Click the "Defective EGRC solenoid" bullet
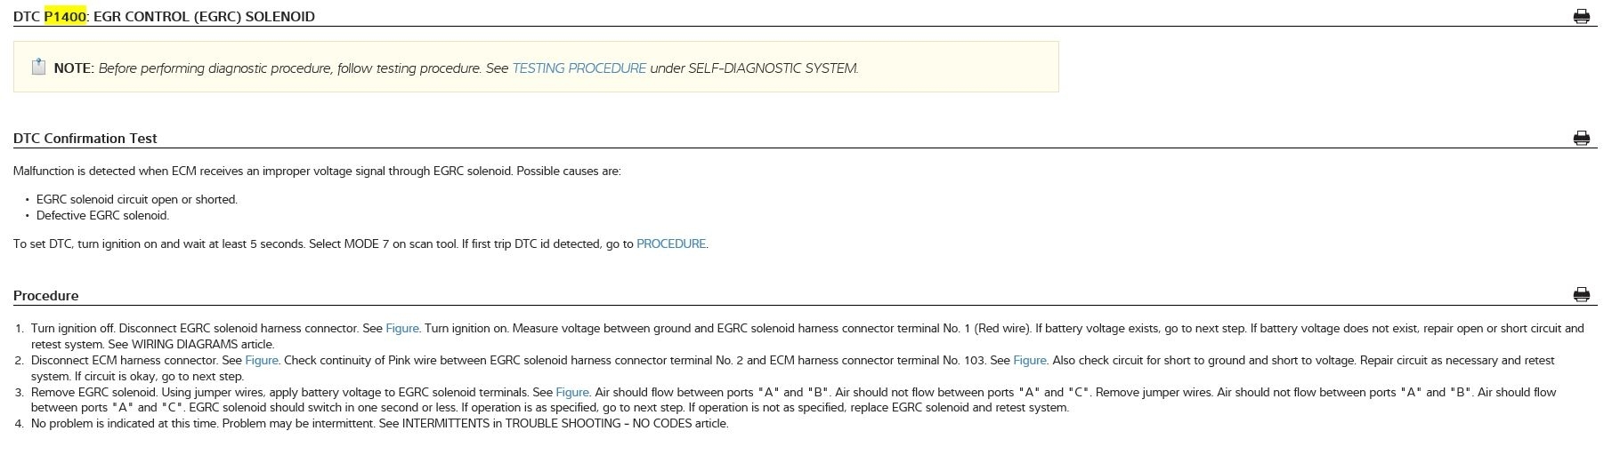Image resolution: width=1612 pixels, height=455 pixels. (102, 215)
